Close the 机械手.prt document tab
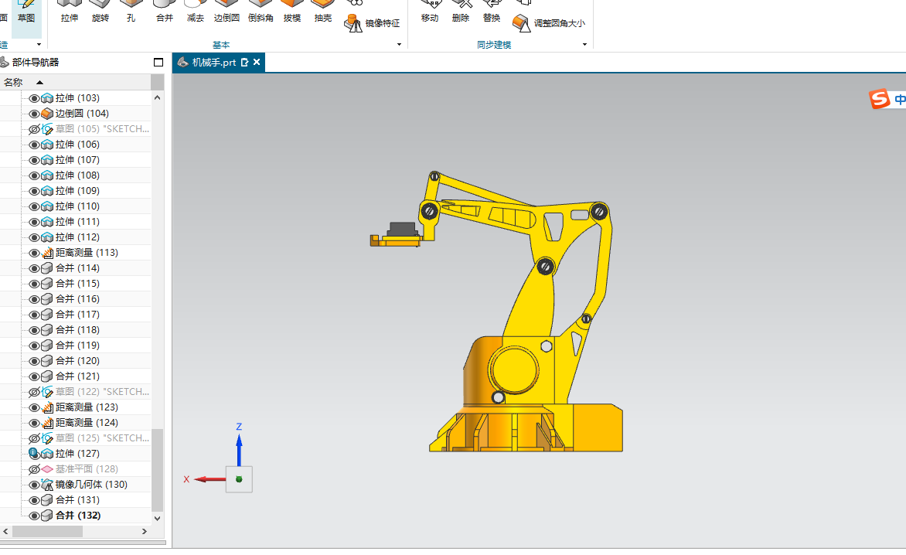Viewport: 906px width, 555px height. point(257,62)
